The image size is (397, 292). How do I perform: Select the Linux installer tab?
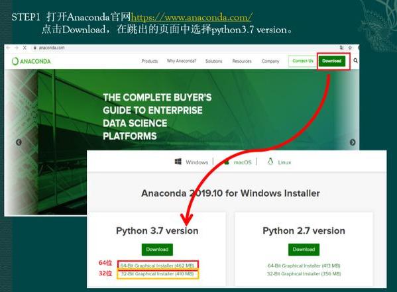(x=279, y=162)
